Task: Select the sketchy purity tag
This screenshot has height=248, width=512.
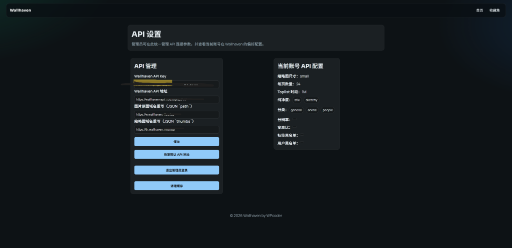Action: [311, 100]
